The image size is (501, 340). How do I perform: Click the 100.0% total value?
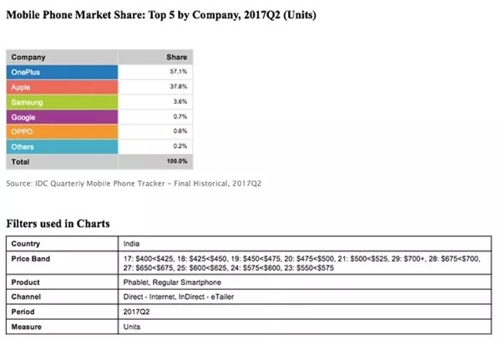pyautogui.click(x=176, y=160)
